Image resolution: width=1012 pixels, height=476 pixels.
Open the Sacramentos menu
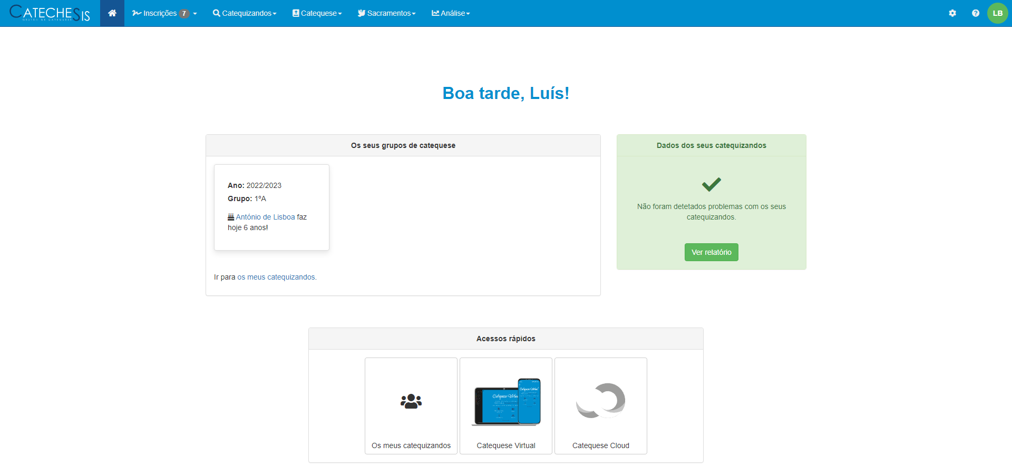point(387,13)
